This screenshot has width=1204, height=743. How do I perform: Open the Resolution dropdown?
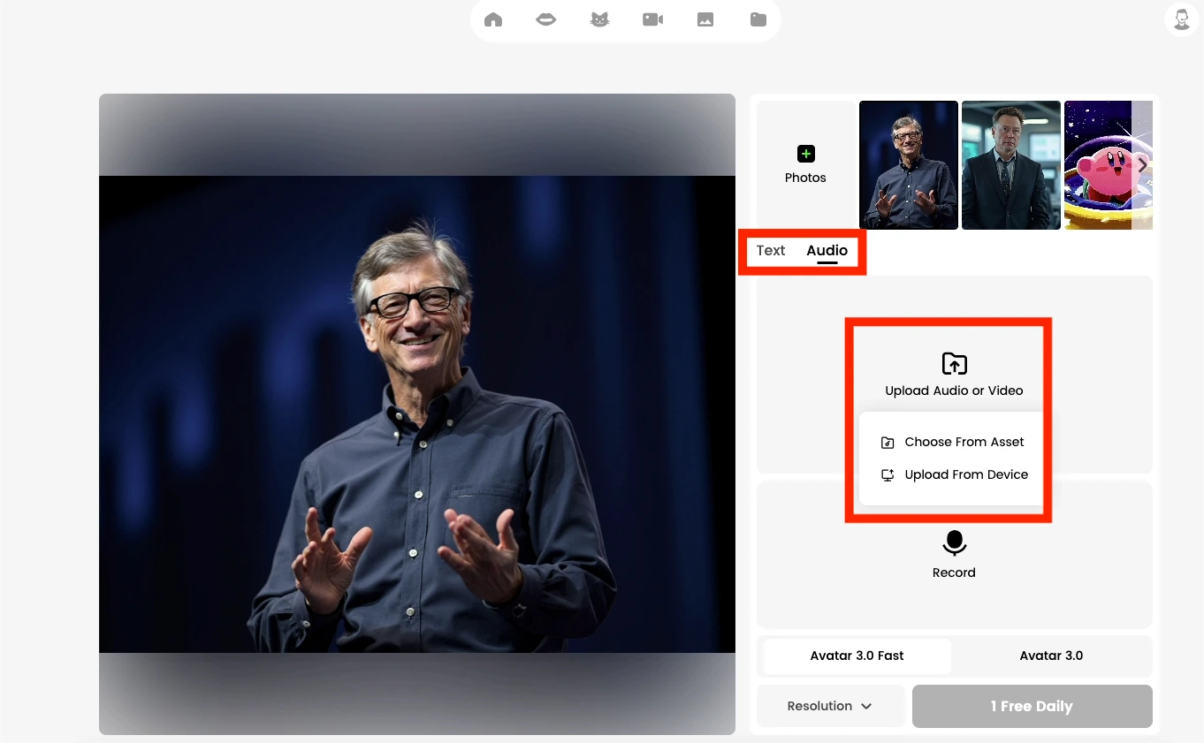tap(829, 705)
